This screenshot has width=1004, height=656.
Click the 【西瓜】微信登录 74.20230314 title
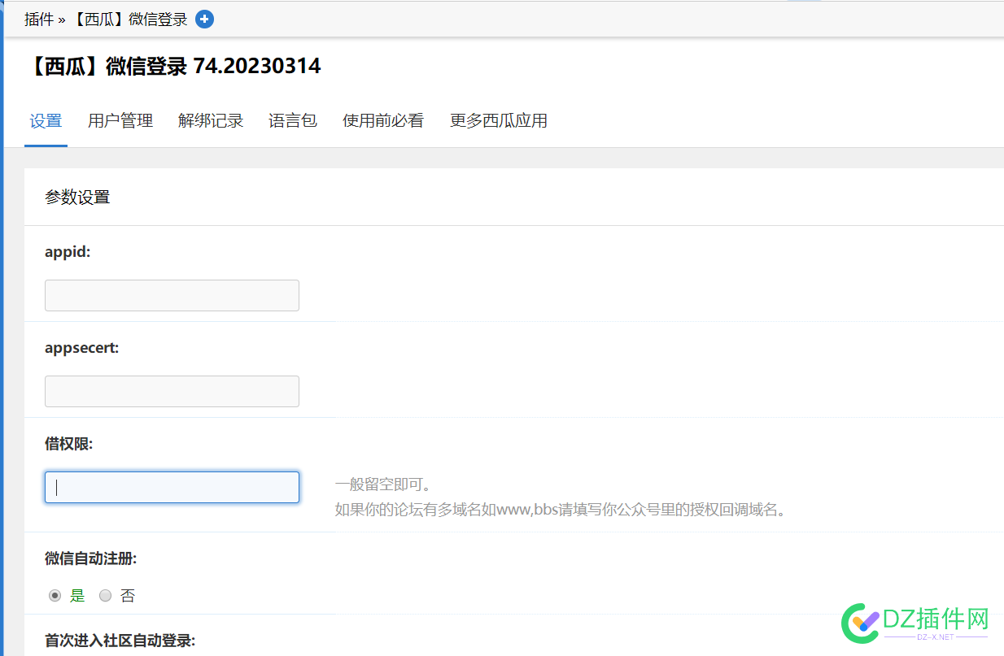[x=173, y=66]
